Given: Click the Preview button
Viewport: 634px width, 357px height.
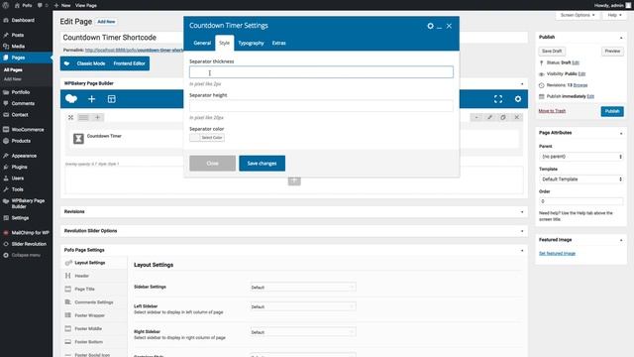Looking at the screenshot, I should pos(612,51).
